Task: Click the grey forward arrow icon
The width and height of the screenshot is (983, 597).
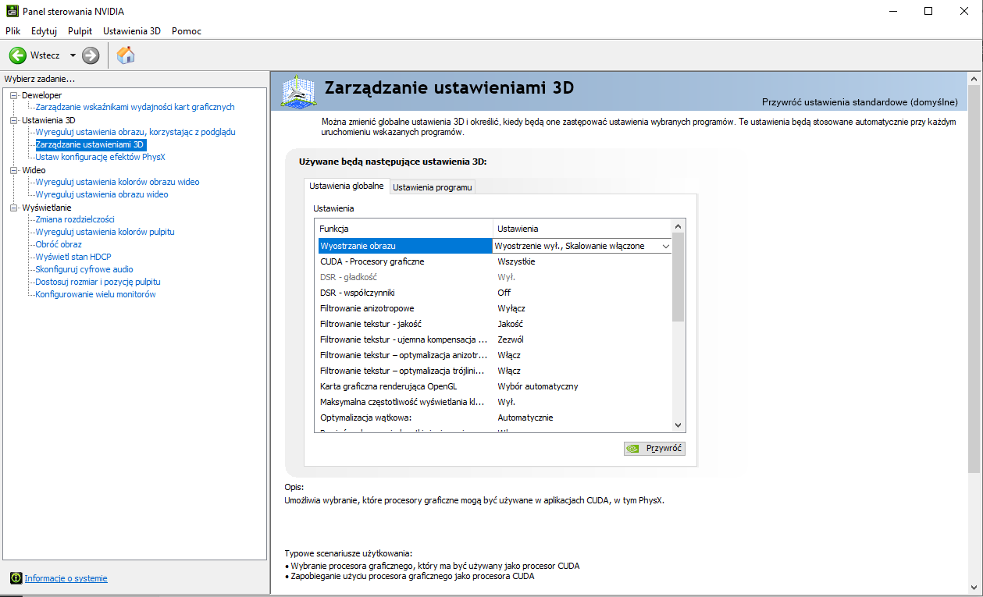Action: [91, 55]
